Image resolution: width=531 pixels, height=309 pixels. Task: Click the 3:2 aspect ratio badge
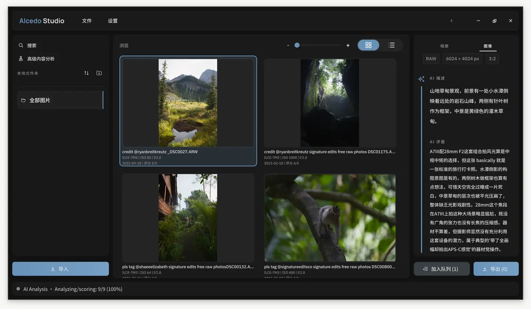pos(492,59)
